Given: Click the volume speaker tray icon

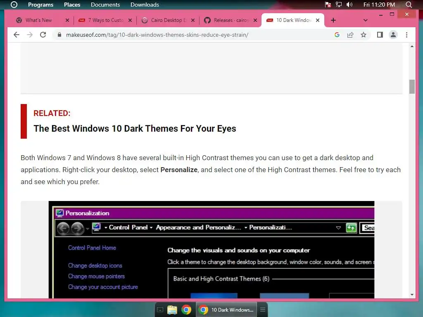Looking at the screenshot, I should point(349,5).
